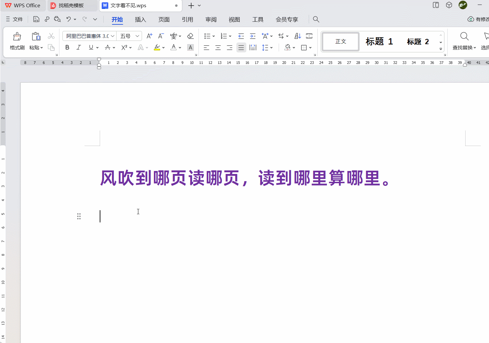Click the Save icon in quick toolbar
This screenshot has width=489, height=343.
pos(36,19)
